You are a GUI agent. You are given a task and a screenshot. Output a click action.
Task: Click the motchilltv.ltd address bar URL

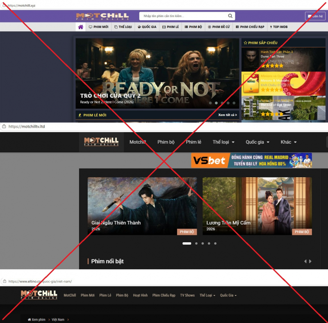[x=27, y=126]
